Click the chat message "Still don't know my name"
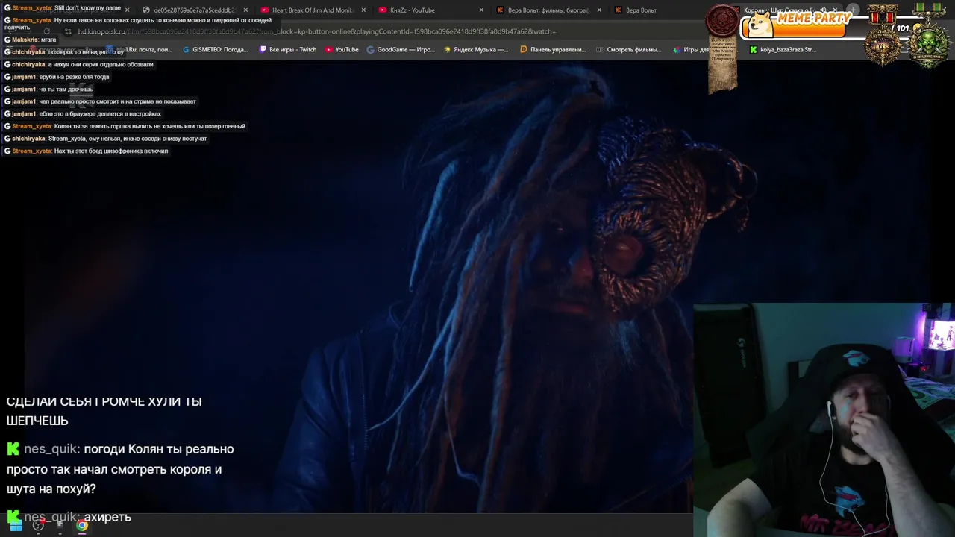Viewport: 955px width, 537px height. pos(87,8)
